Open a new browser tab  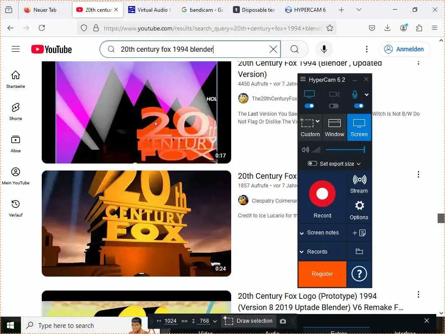342,10
